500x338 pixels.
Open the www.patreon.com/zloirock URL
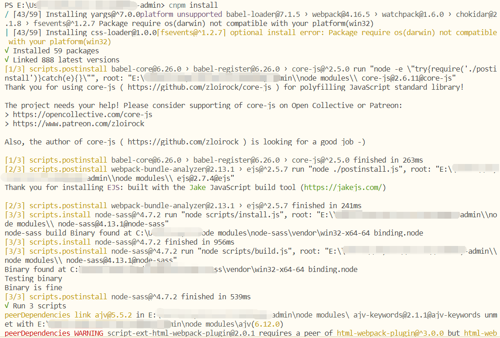coord(78,123)
